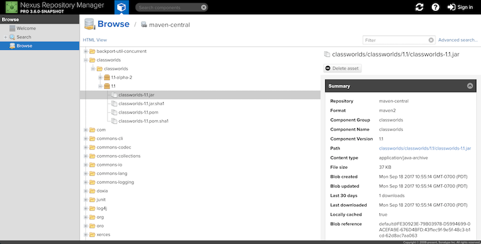The height and width of the screenshot is (244, 481).
Task: Click the Advanced search link
Action: tap(458, 40)
